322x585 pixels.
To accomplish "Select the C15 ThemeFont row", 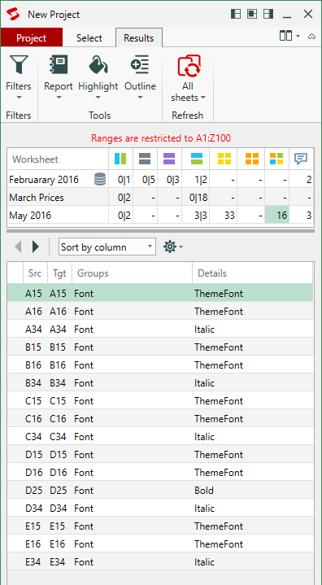I will tap(160, 401).
